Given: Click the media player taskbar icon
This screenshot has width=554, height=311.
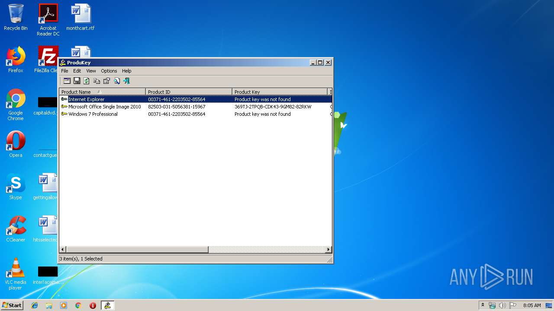Looking at the screenshot, I should click(64, 305).
